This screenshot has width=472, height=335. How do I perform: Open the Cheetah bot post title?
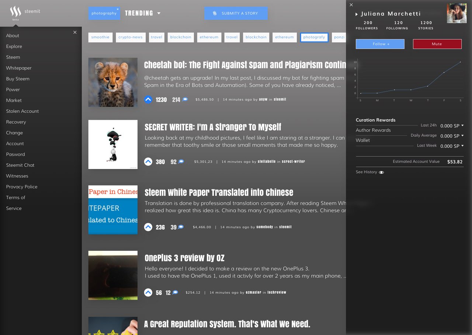tap(245, 65)
